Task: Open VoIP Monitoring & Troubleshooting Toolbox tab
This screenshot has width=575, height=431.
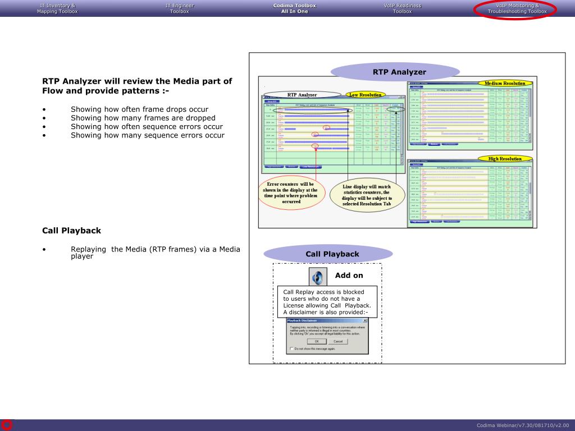Action: click(517, 8)
